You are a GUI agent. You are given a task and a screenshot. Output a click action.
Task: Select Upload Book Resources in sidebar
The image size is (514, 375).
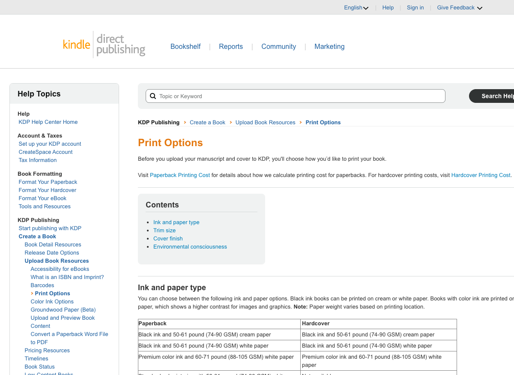[57, 261]
